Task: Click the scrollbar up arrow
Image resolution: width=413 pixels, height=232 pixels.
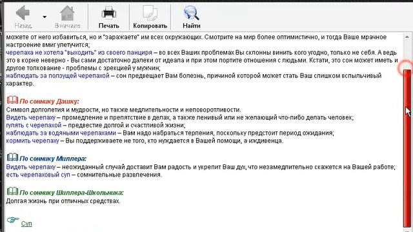Action: tap(407, 37)
